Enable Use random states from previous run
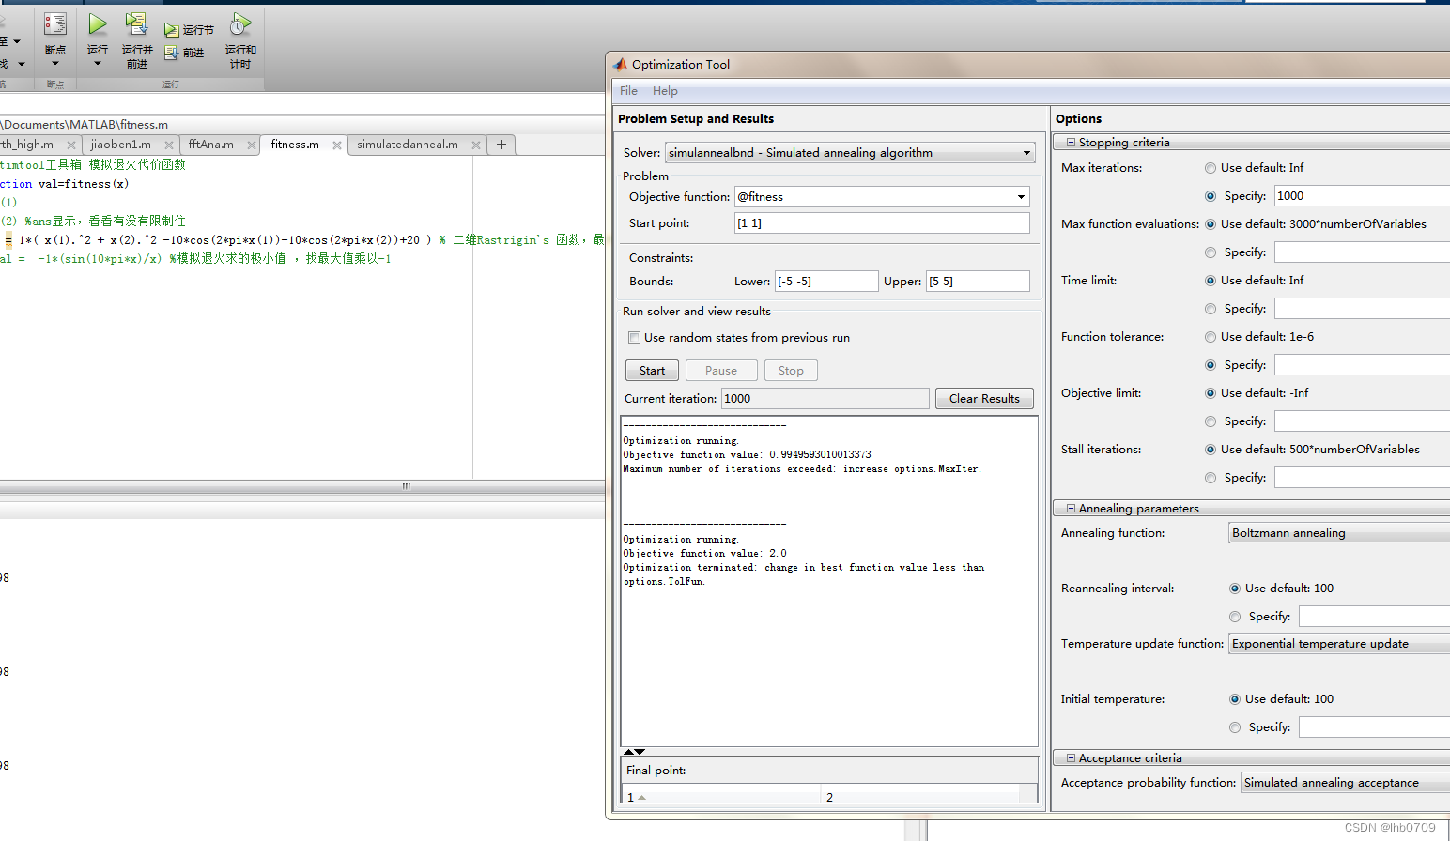 click(x=635, y=338)
